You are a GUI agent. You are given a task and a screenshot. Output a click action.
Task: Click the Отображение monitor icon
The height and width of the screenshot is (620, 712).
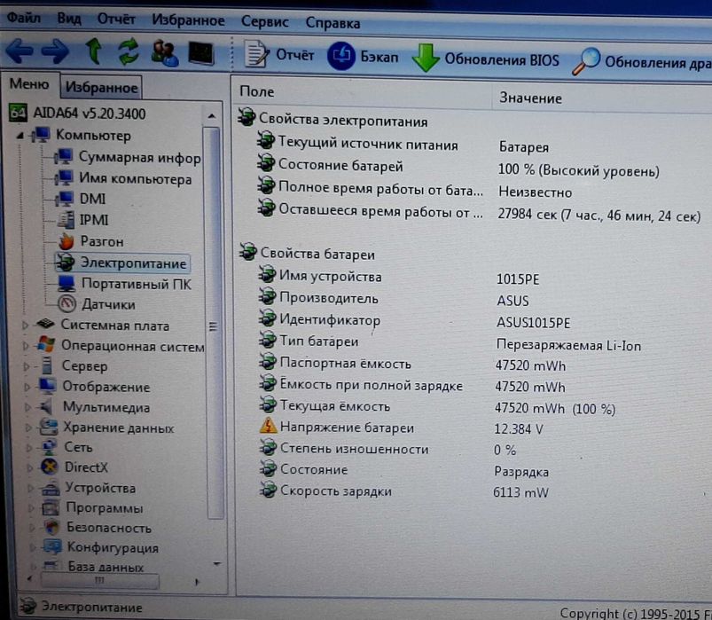[x=47, y=386]
